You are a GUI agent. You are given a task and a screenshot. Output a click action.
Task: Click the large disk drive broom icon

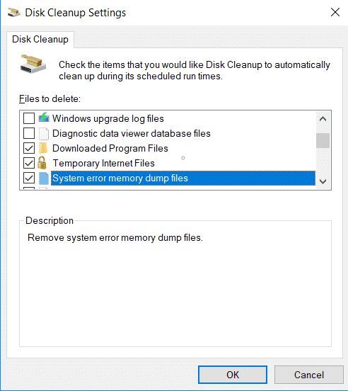point(33,64)
